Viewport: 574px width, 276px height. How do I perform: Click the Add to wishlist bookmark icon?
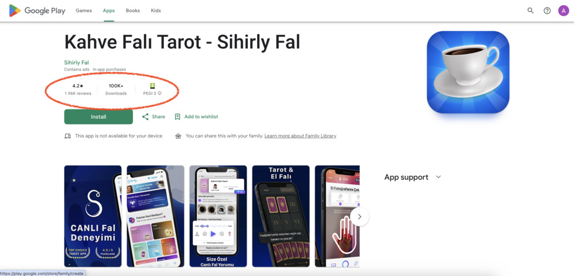pyautogui.click(x=178, y=116)
